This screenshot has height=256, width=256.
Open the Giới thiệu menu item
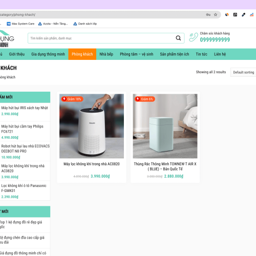click(x=17, y=54)
